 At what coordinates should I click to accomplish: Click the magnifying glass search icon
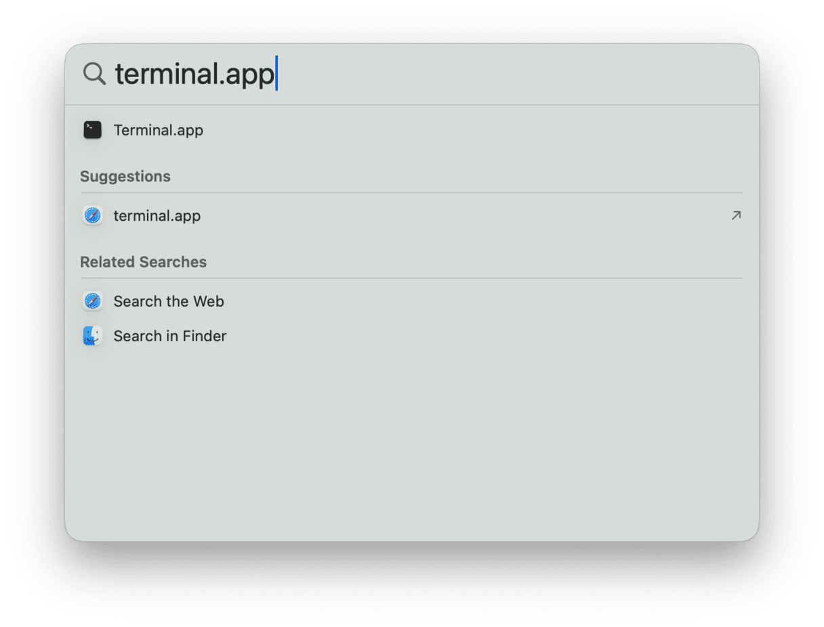point(94,74)
